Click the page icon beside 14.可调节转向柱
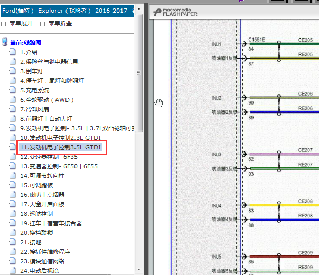Image resolution: width=319 pixels, height=275 pixels. click(12, 175)
